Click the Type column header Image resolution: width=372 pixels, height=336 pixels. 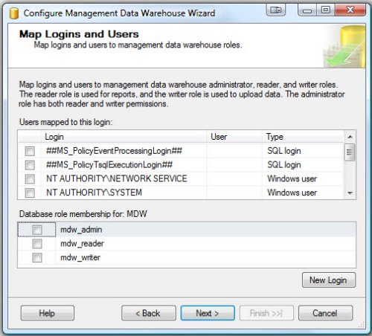(303, 137)
